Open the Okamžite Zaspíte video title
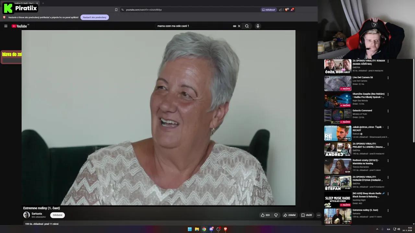Image resolution: width=415 pixels, height=233 pixels. (x=369, y=95)
